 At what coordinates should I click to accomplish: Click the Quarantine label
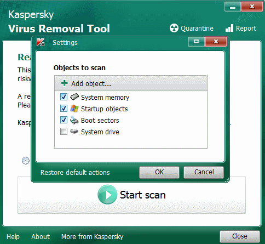pyautogui.click(x=197, y=29)
